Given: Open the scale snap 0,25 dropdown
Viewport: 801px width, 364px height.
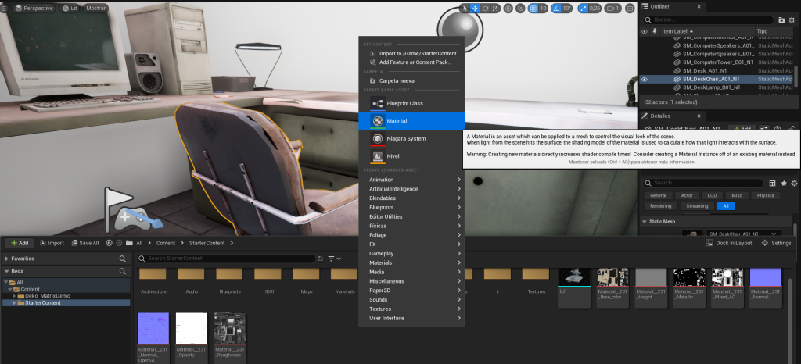Looking at the screenshot, I should coord(594,8).
